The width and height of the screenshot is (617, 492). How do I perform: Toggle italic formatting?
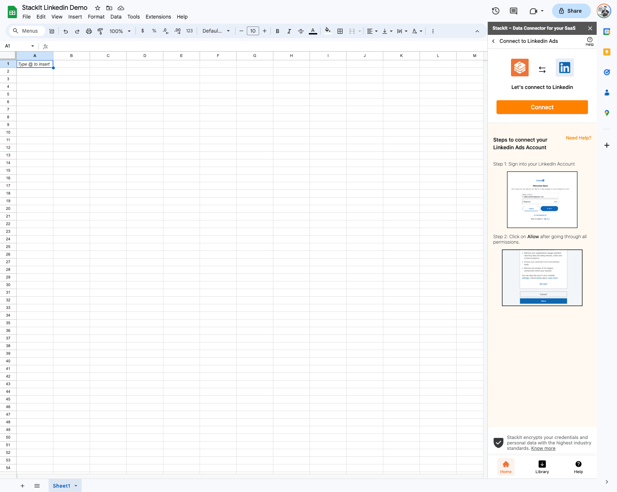(289, 31)
